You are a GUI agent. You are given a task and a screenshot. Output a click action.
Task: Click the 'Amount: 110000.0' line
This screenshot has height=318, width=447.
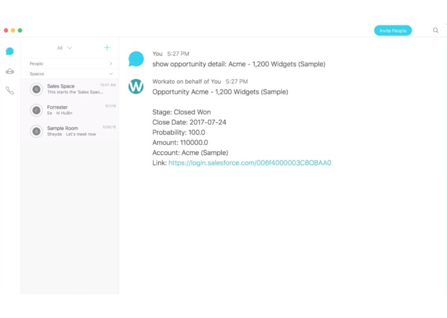pyautogui.click(x=180, y=143)
